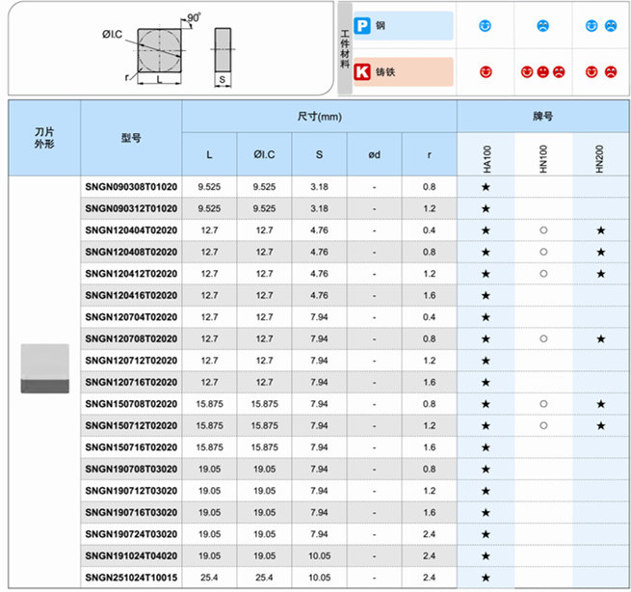This screenshot has width=631, height=592.
Task: Click the blue P steel material icon
Action: (x=363, y=26)
